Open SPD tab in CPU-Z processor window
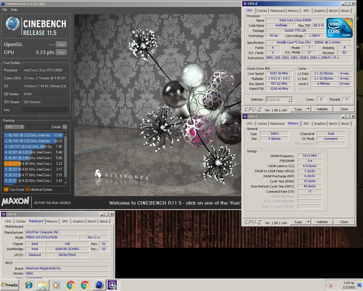 click(x=306, y=11)
